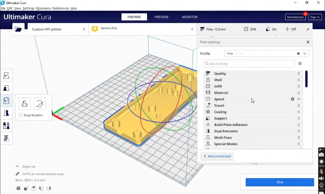Switch to front view cube icon
This screenshot has width=325, height=194.
coord(26,188)
